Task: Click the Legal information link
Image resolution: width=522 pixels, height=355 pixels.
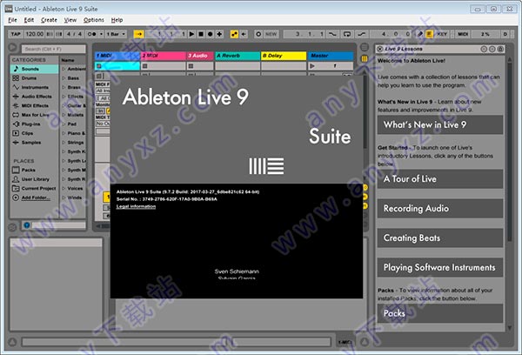Action: point(136,206)
